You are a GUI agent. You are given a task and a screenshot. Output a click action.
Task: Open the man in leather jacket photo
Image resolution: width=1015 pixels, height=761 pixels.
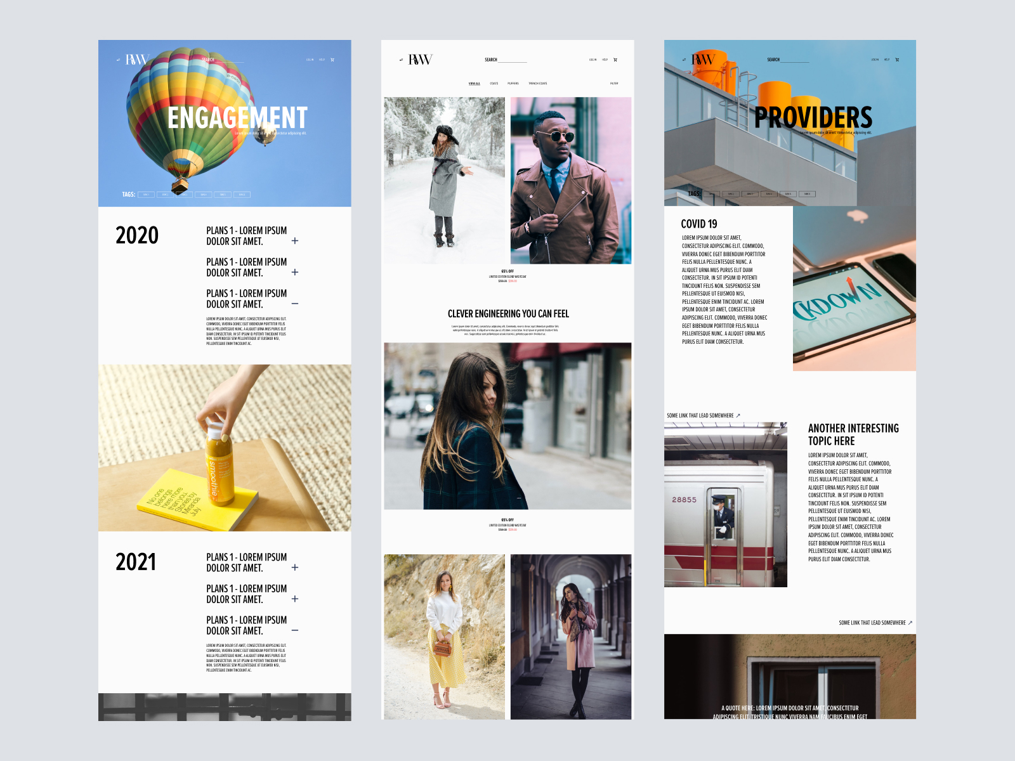tap(571, 180)
